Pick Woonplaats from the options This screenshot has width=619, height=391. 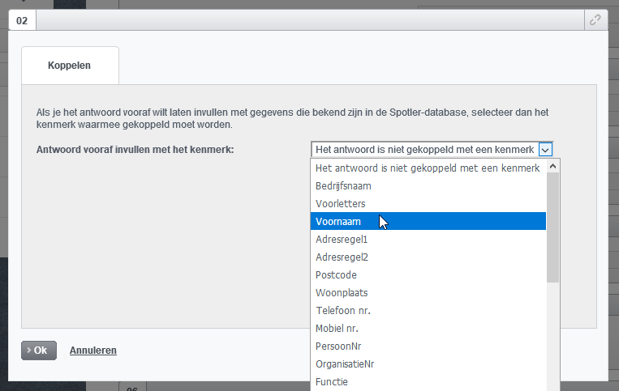[342, 292]
